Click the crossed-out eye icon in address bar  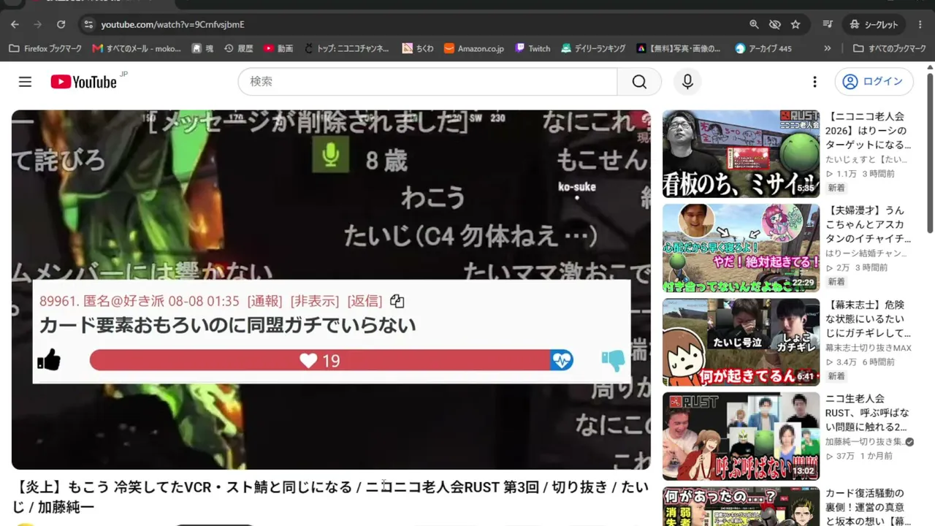tap(775, 24)
